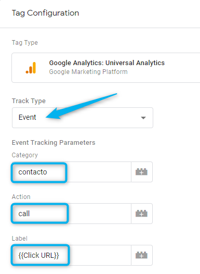The height and width of the screenshot is (274, 200).
Task: Click the Label field caption text
Action: [x=20, y=239]
